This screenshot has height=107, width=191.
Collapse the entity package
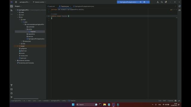point(25,29)
